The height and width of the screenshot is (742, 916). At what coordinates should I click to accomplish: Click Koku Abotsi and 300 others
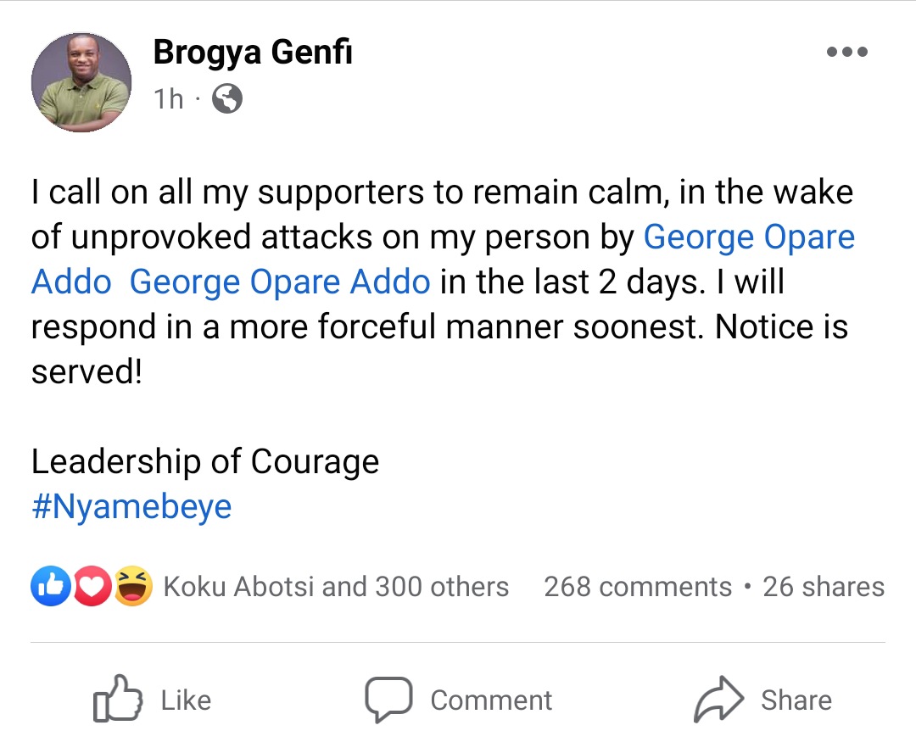335,586
